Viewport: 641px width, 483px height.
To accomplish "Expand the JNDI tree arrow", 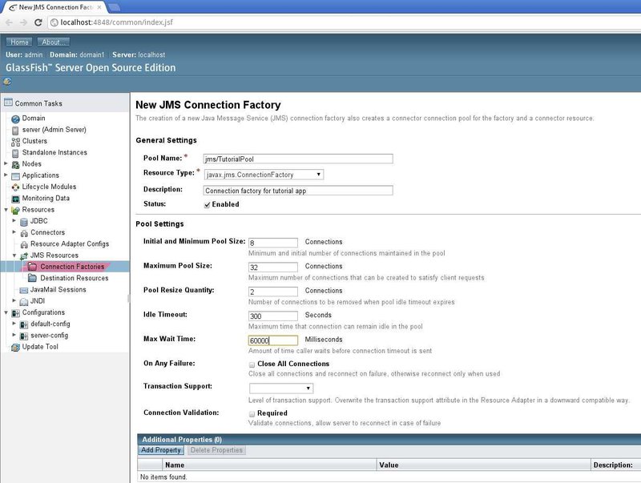I will coord(14,300).
